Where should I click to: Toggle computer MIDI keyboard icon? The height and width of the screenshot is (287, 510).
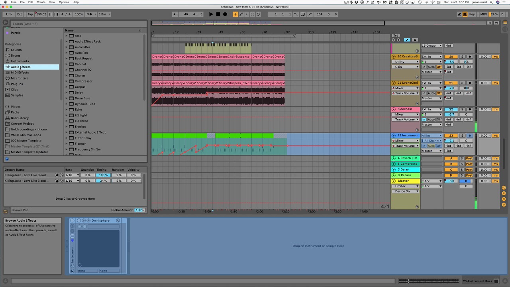465,14
